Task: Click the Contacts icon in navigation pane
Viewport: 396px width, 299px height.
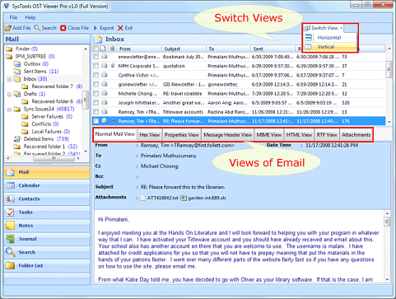Action: tap(10, 199)
